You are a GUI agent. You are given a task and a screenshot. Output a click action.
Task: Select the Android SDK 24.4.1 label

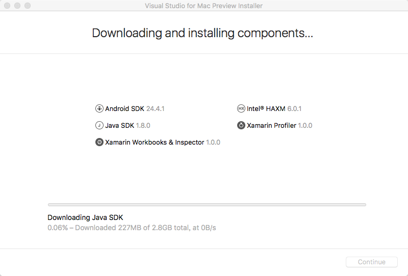tap(135, 108)
